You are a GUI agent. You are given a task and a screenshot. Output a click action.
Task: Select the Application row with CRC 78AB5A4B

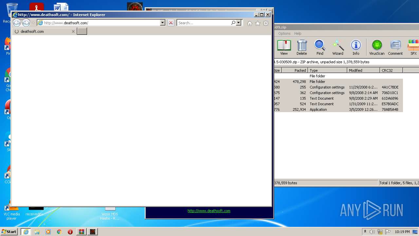coord(338,109)
